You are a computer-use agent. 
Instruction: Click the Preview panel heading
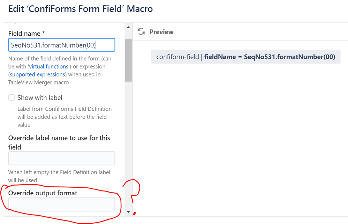(161, 31)
